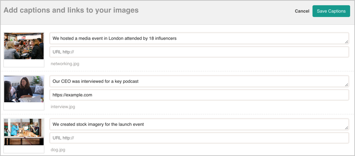Grab the resize handle on London caption box
The height and width of the screenshot is (156, 355).
[x=347, y=42]
